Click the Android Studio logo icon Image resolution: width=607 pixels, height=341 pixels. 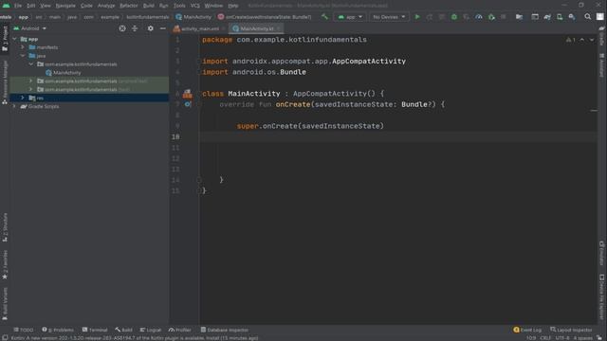click(x=7, y=6)
